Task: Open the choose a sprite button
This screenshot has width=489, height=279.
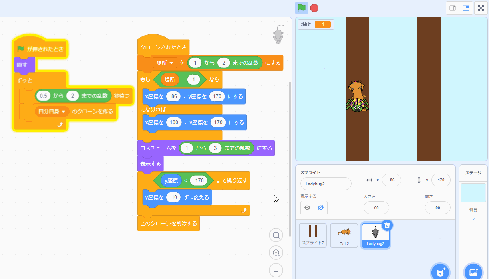Action: [x=440, y=272]
